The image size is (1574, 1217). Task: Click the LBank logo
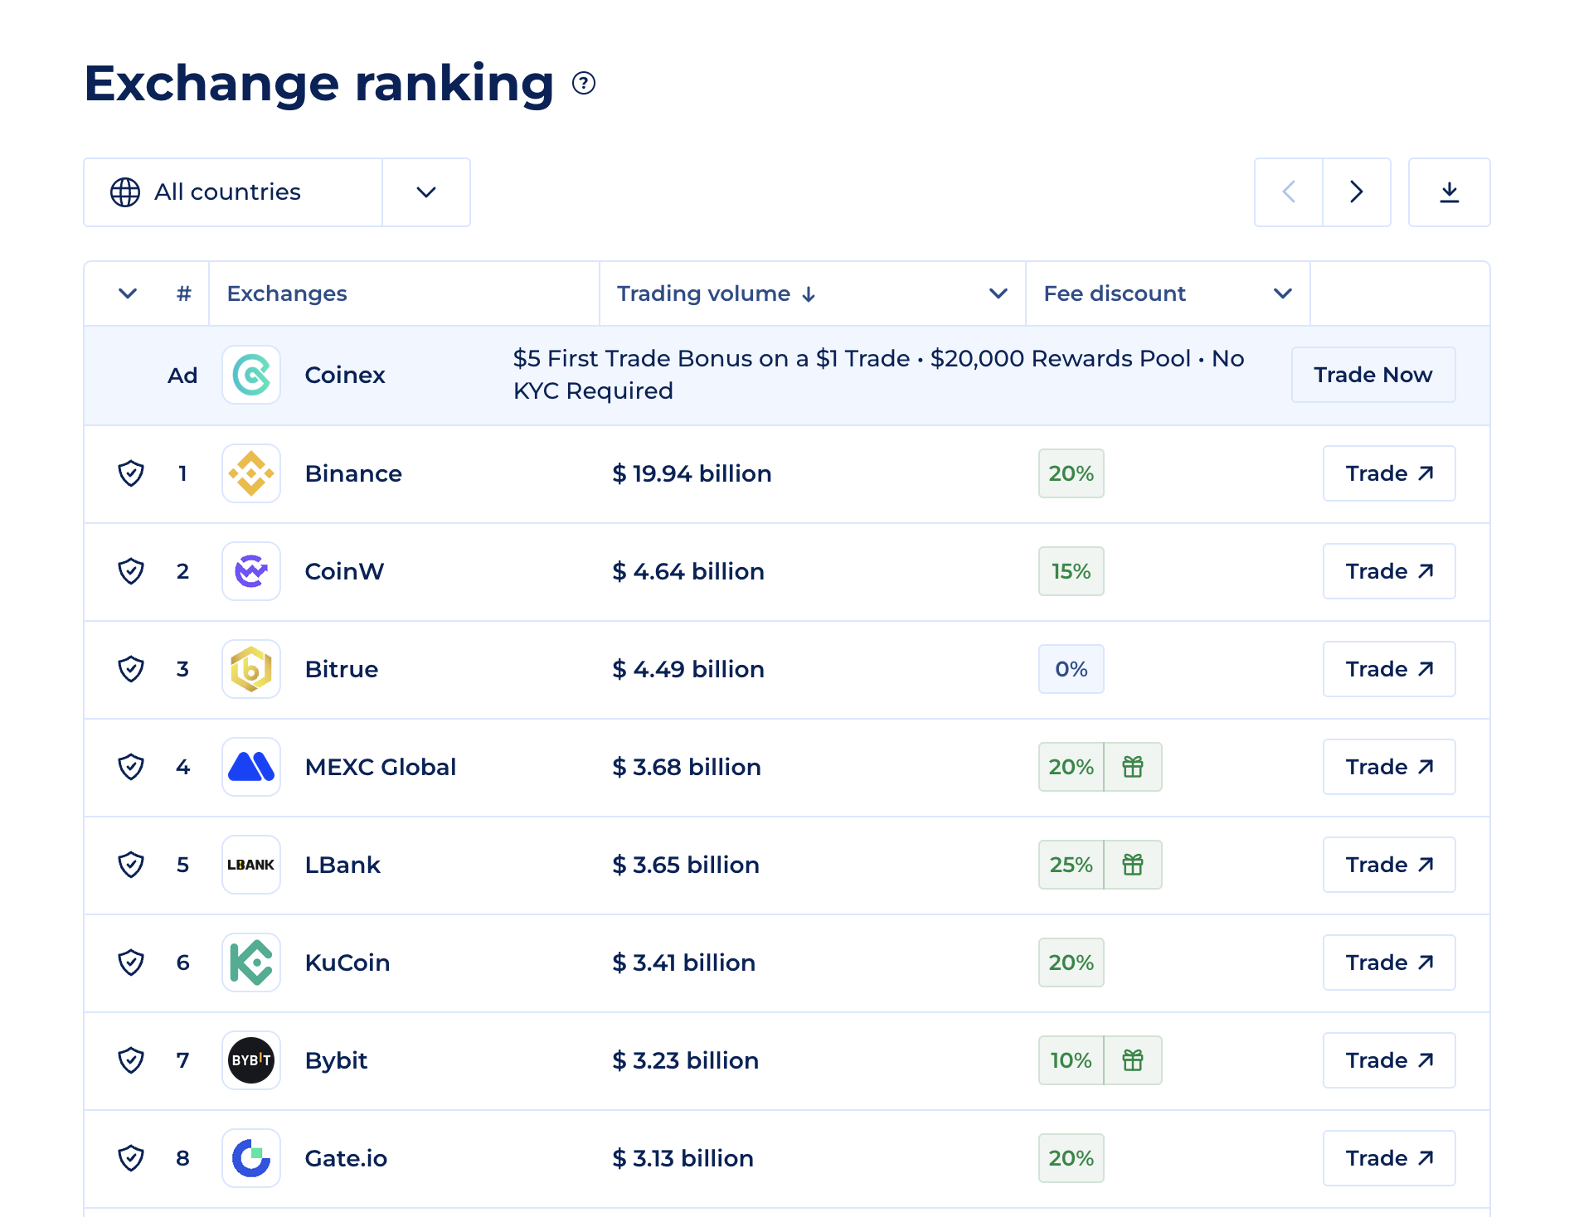(251, 865)
